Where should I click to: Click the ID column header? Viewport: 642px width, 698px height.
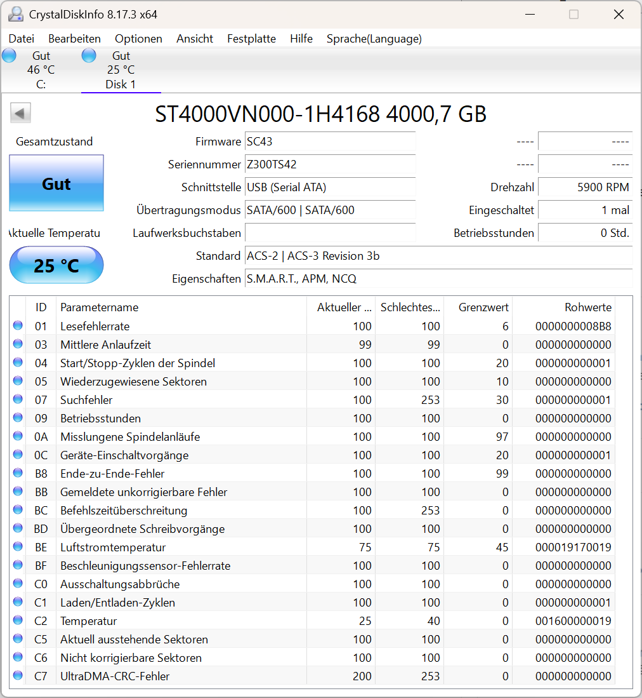point(41,307)
